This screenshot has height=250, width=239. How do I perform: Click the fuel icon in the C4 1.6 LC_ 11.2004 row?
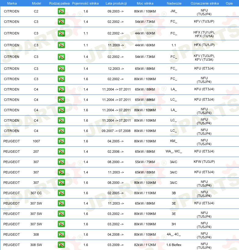pos(61,120)
